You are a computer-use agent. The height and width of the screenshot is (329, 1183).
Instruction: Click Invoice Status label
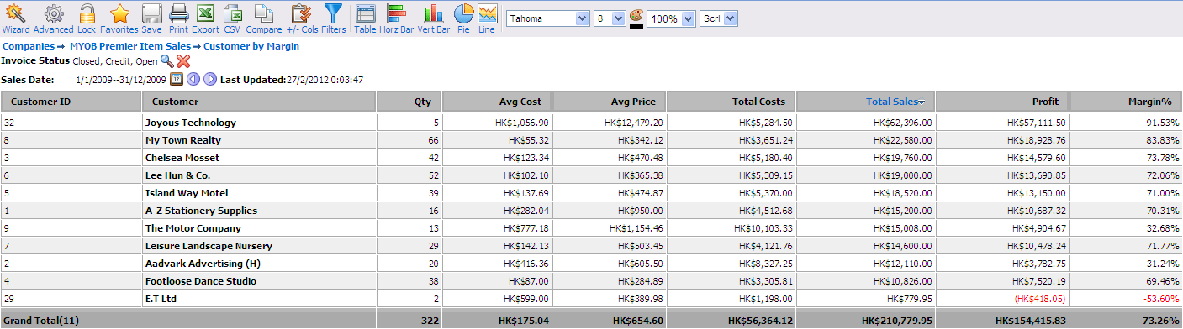[x=35, y=60]
